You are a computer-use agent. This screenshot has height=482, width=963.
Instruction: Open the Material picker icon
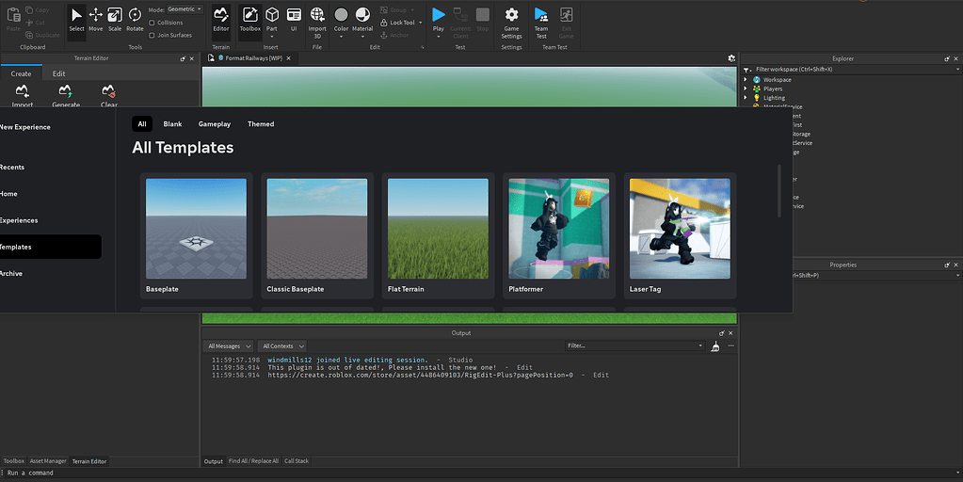point(362,15)
